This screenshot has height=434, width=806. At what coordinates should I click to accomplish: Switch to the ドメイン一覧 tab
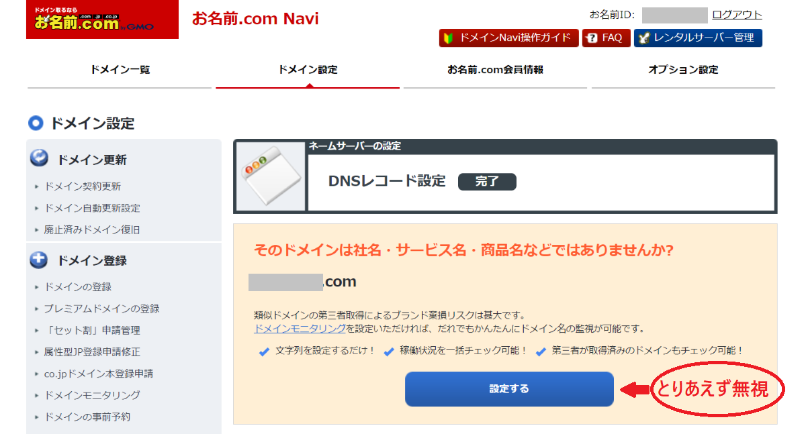click(x=120, y=70)
